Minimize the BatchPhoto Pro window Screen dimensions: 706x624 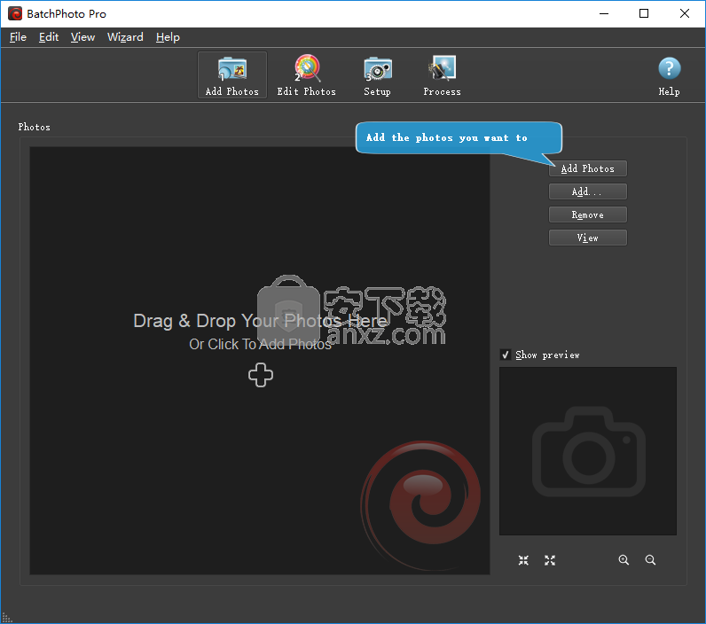coord(604,13)
